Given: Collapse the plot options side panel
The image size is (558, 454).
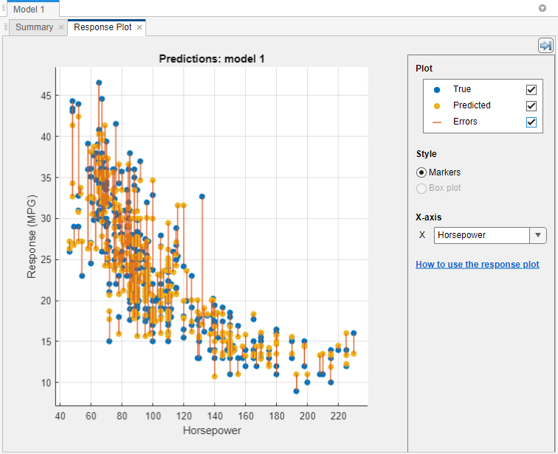Looking at the screenshot, I should [545, 46].
